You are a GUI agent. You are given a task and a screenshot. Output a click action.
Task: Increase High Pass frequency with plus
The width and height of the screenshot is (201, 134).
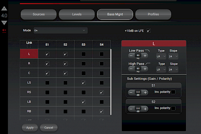[145, 69]
